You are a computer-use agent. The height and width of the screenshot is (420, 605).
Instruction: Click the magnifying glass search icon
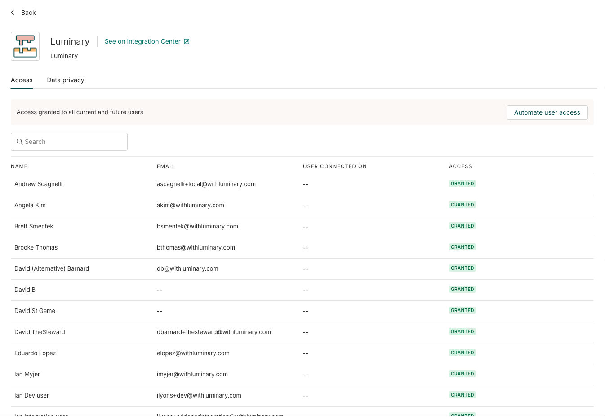(x=20, y=142)
